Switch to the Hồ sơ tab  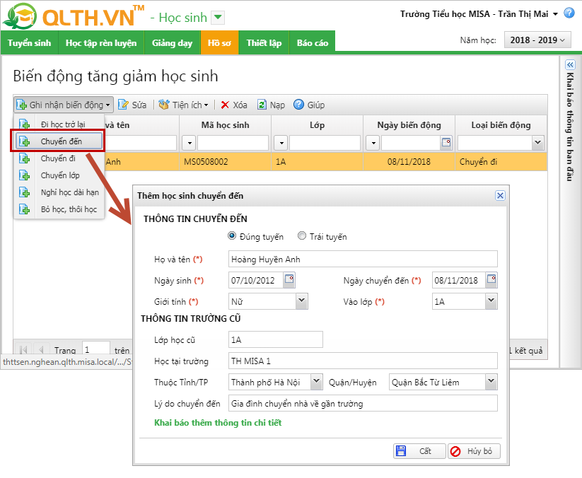pyautogui.click(x=219, y=42)
